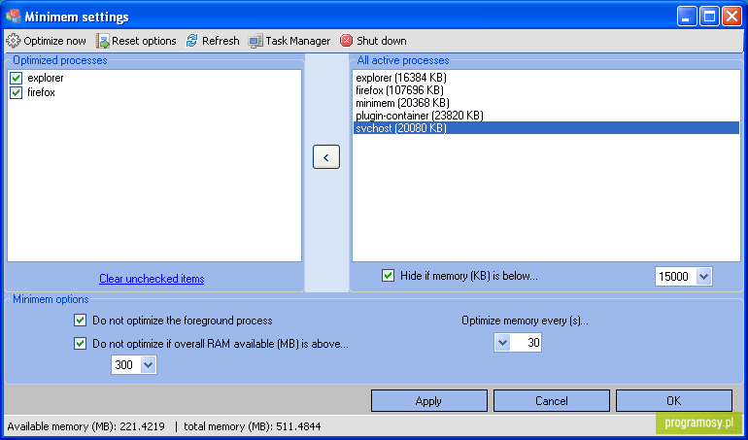This screenshot has width=748, height=440.
Task: Toggle Hide if memory is below checkbox
Action: [x=389, y=276]
